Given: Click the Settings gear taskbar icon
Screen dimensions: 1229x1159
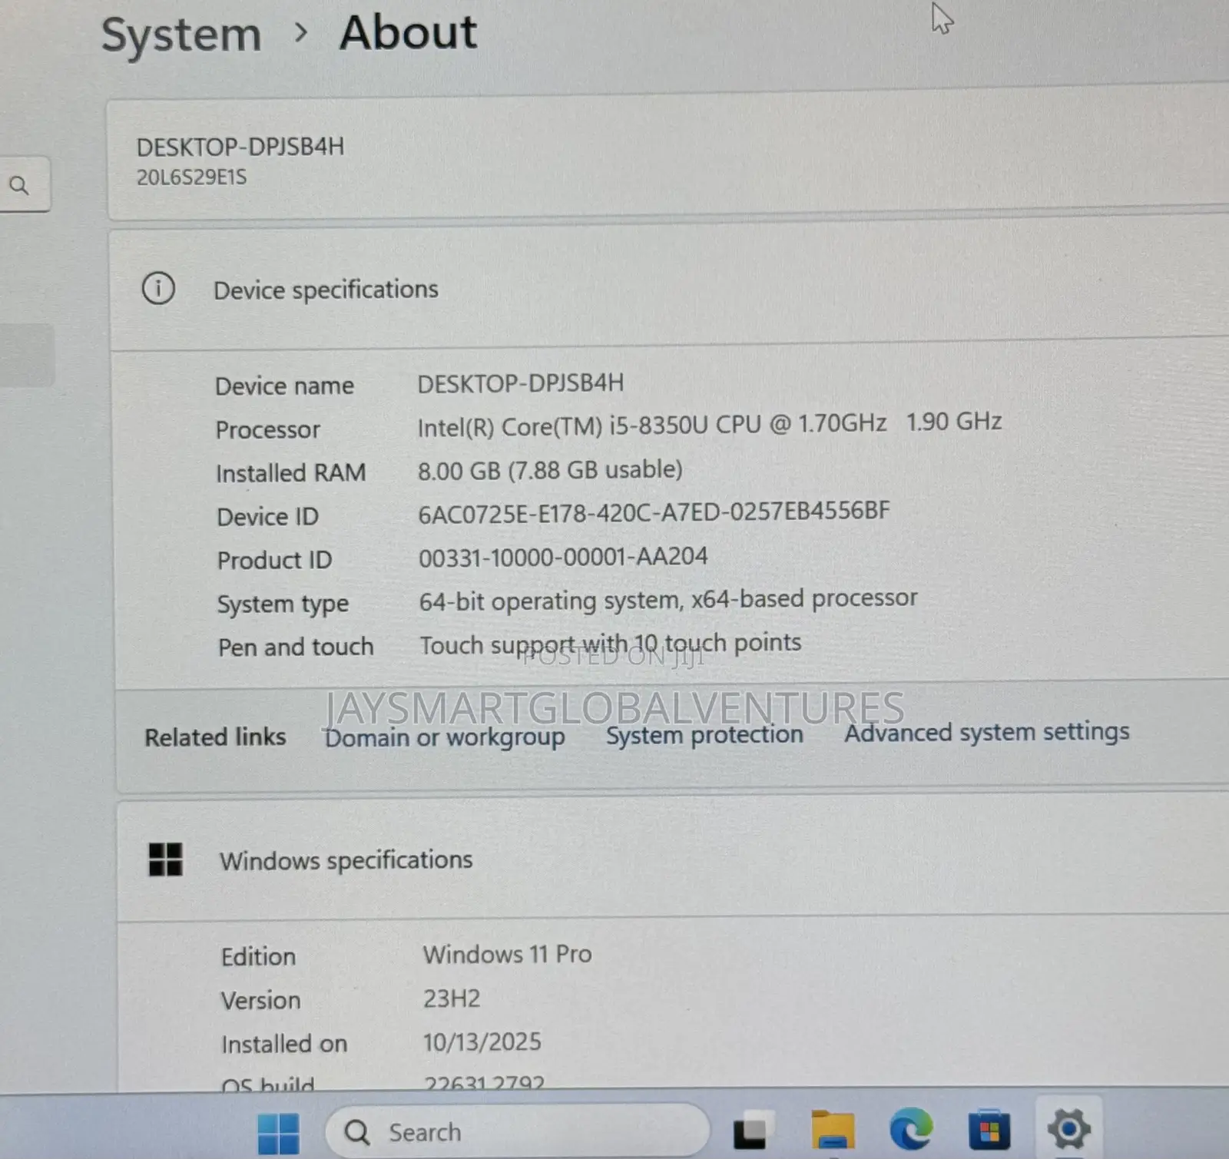Looking at the screenshot, I should (x=1069, y=1129).
